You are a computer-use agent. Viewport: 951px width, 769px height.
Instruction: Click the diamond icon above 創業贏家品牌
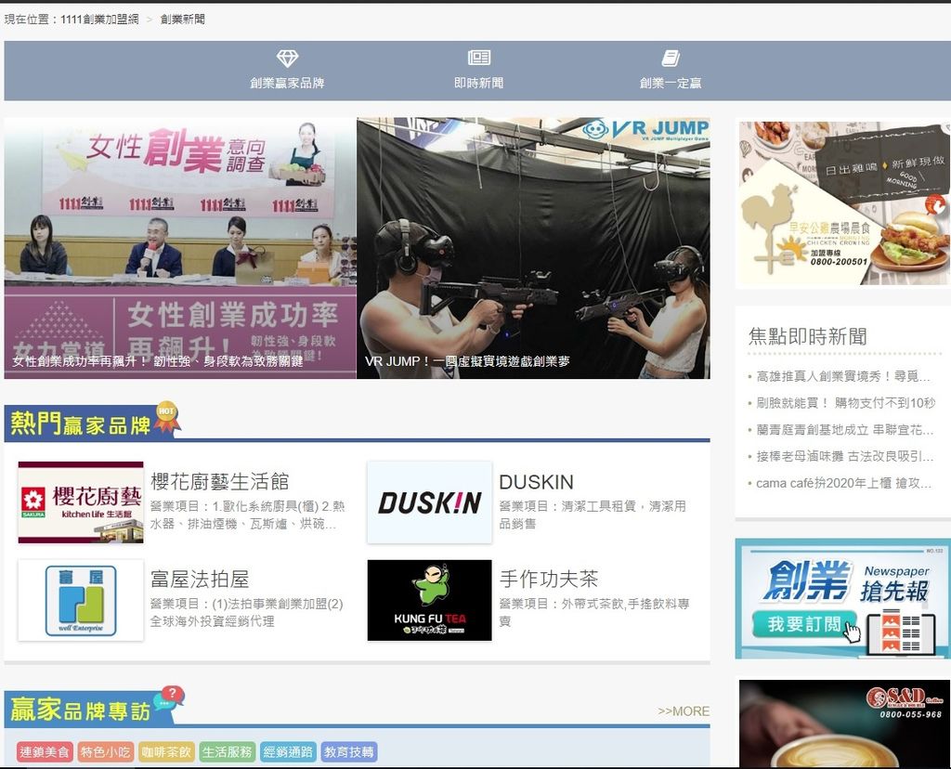click(x=287, y=59)
